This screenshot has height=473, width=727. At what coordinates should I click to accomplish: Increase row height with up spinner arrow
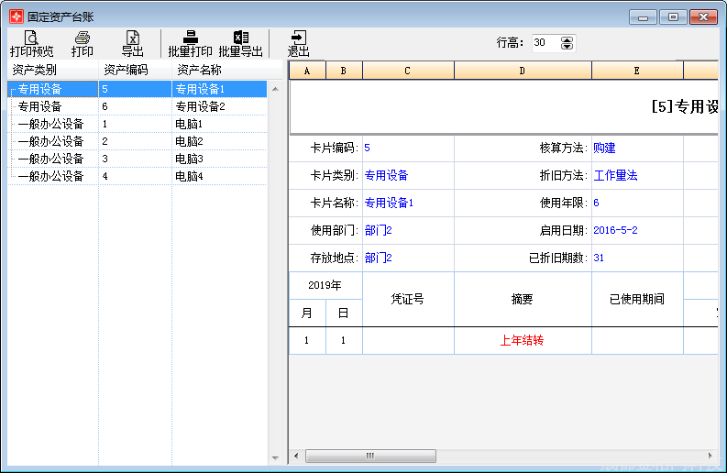tap(567, 39)
